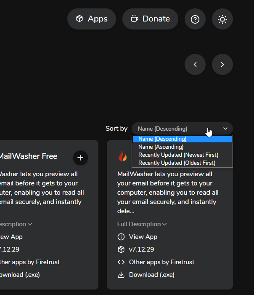Click Download (.exe) in MailWasher Free card
Image resolution: width=254 pixels, height=295 pixels.
coord(20,275)
